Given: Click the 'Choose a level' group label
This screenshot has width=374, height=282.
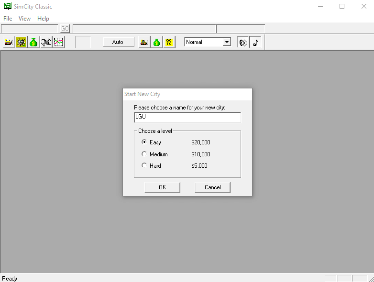Looking at the screenshot, I should (x=155, y=131).
